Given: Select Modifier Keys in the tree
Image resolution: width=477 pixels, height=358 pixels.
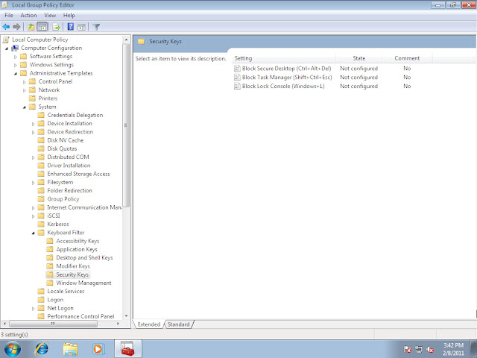Looking at the screenshot, I should click(73, 266).
